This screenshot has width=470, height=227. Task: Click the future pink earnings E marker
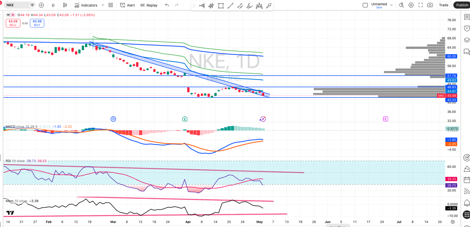pyautogui.click(x=385, y=118)
